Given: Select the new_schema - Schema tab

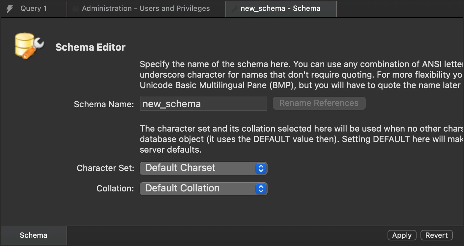Looking at the screenshot, I should (x=280, y=9).
